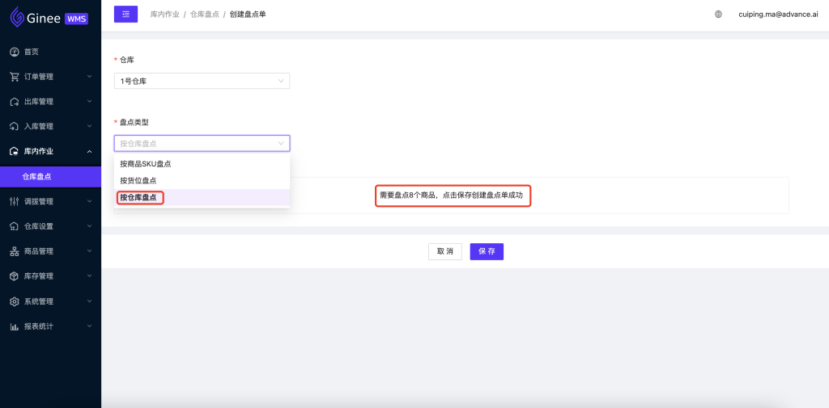The width and height of the screenshot is (829, 408).
Task: Click the 系统管理 gear icon
Action: tap(15, 301)
